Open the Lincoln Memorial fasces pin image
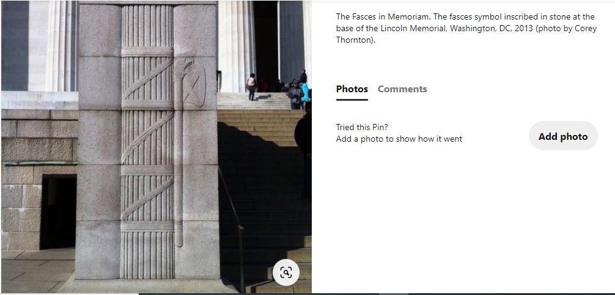 point(157,147)
